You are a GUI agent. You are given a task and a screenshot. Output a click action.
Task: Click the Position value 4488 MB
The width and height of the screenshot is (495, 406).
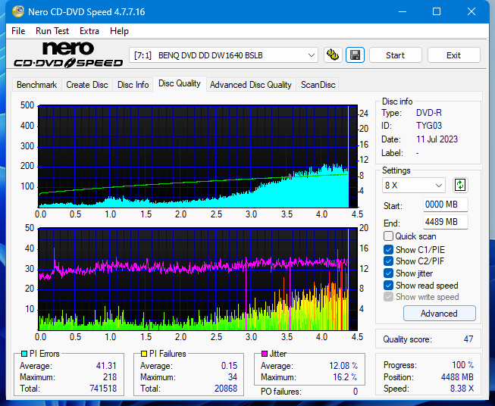(x=457, y=377)
